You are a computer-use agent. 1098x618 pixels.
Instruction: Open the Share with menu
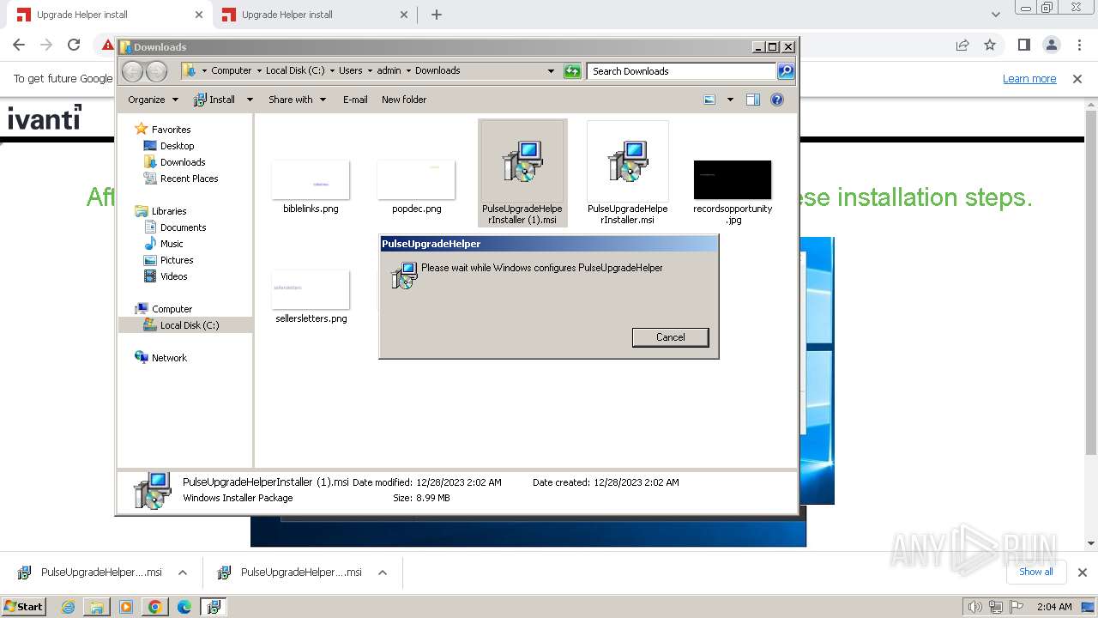(297, 100)
